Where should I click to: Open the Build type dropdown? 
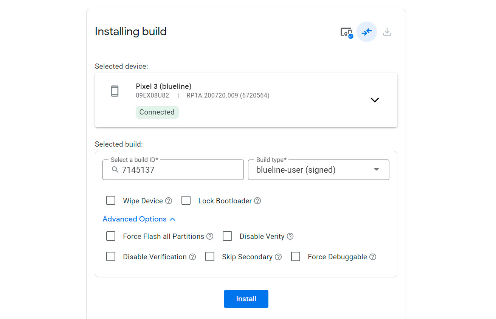[x=318, y=170]
